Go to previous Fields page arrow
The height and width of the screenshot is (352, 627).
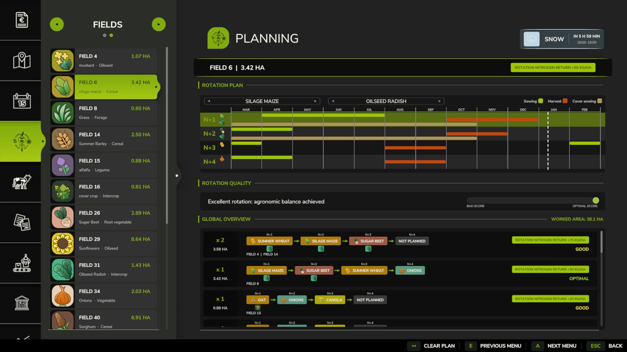pos(57,24)
